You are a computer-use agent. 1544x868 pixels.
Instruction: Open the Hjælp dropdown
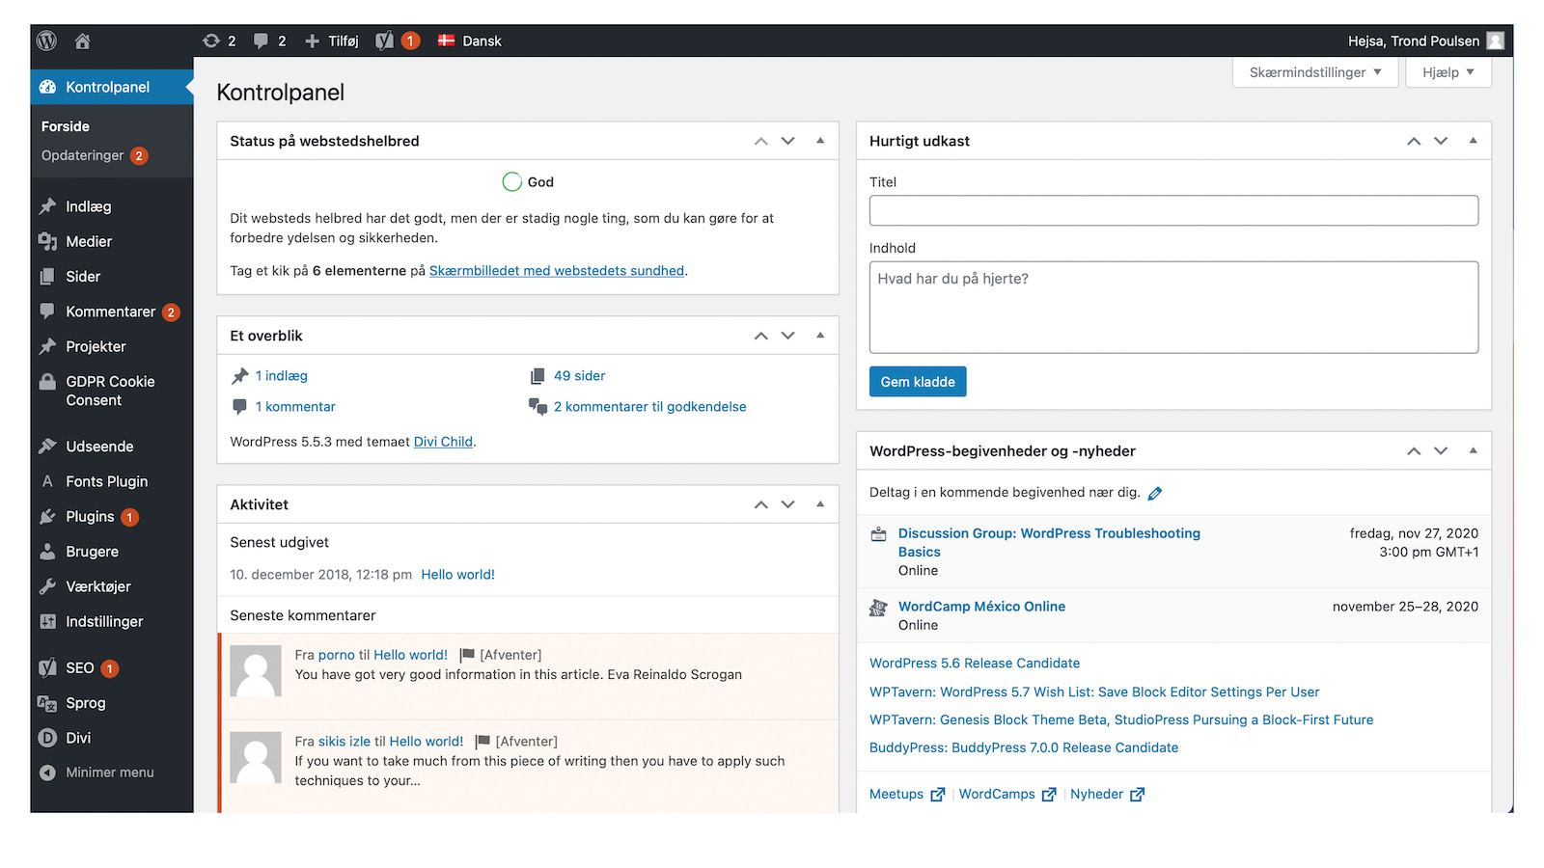pos(1447,71)
